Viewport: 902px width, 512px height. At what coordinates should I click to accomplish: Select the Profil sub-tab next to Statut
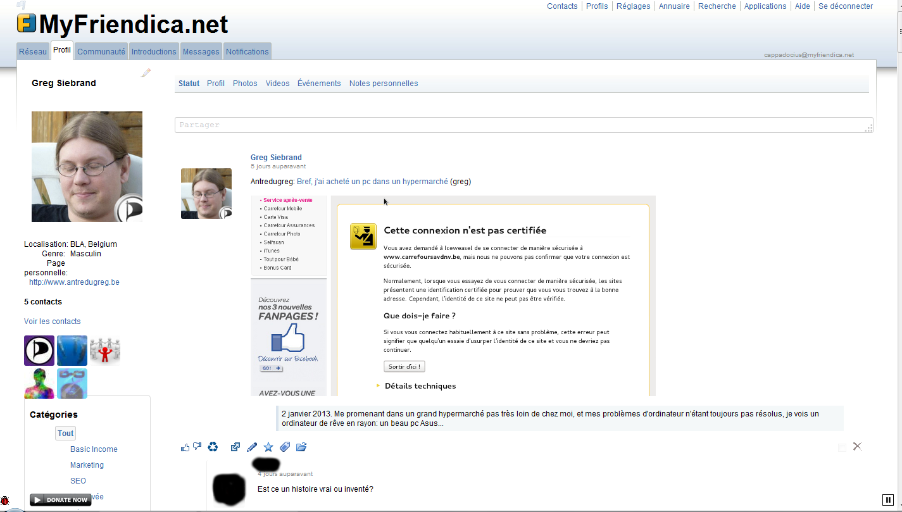(216, 84)
